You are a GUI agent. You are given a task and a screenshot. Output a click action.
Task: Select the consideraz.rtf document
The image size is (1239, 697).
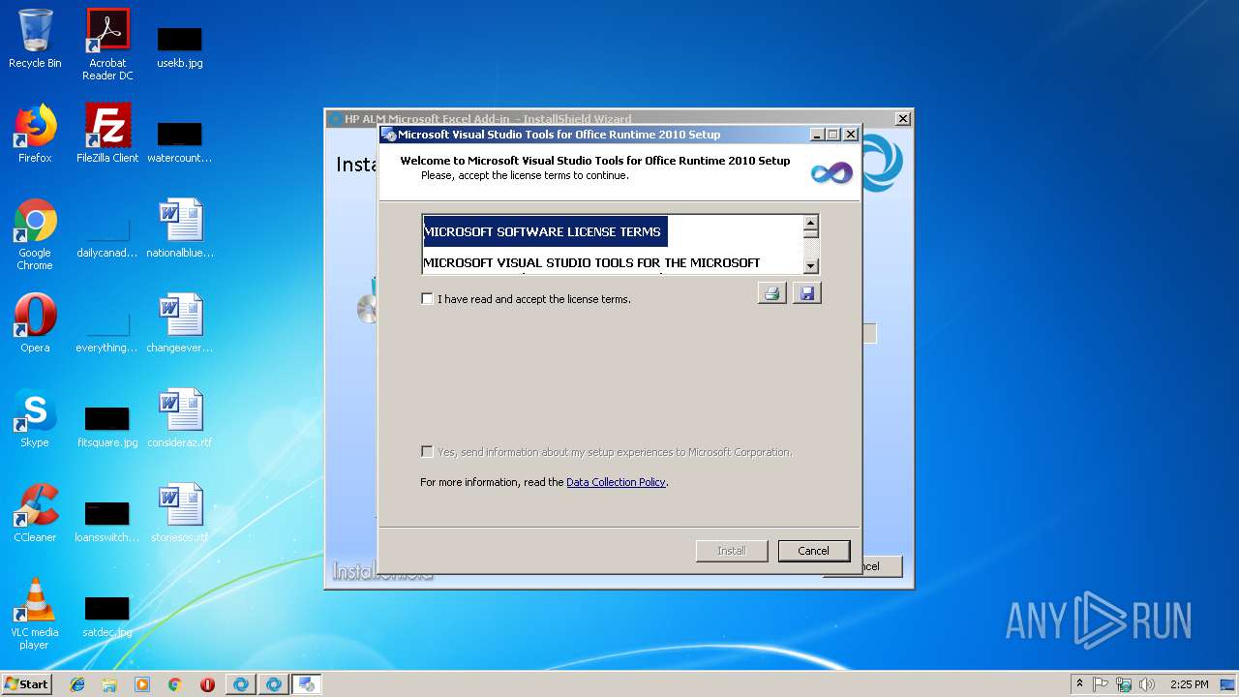pos(180,419)
